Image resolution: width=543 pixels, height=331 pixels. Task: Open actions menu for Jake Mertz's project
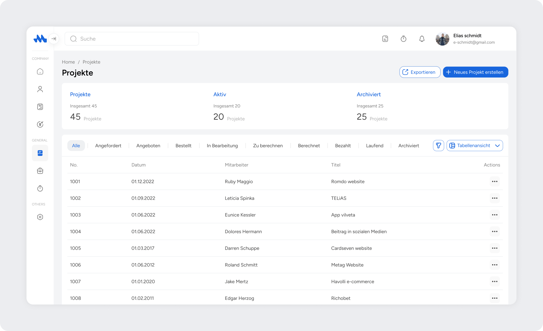coord(495,281)
